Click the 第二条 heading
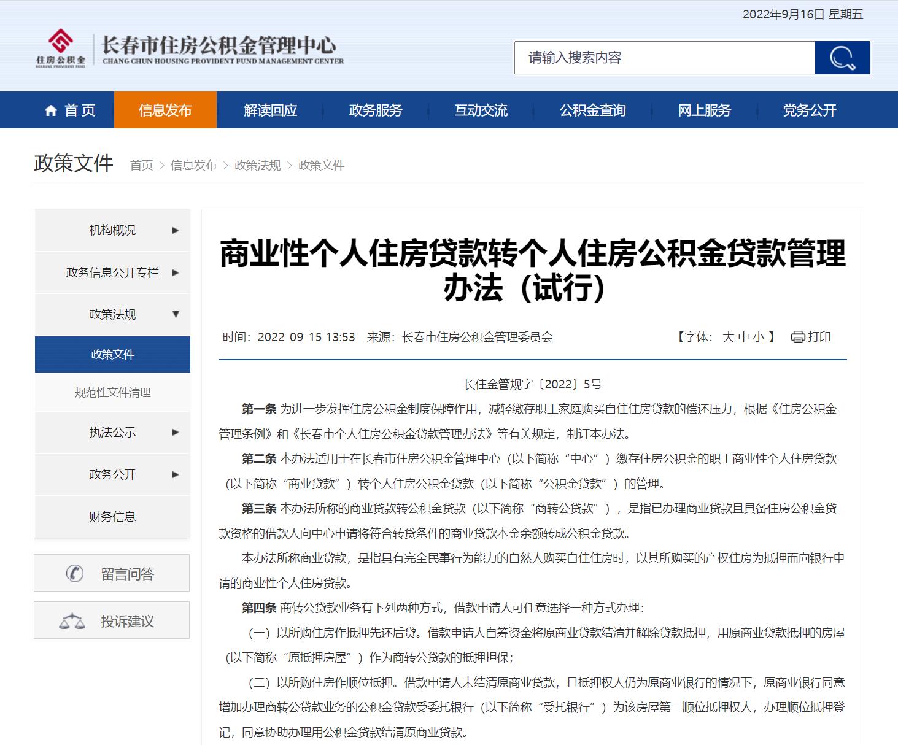Screen dimensions: 898x745 [259, 459]
